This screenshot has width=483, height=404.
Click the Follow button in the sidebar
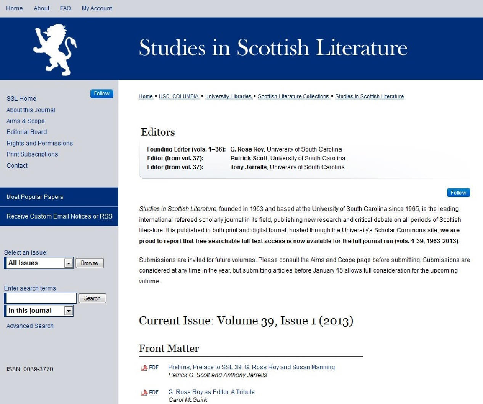click(101, 94)
